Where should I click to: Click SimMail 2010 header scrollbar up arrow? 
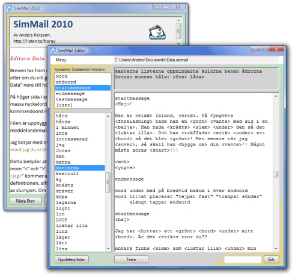pos(179,20)
